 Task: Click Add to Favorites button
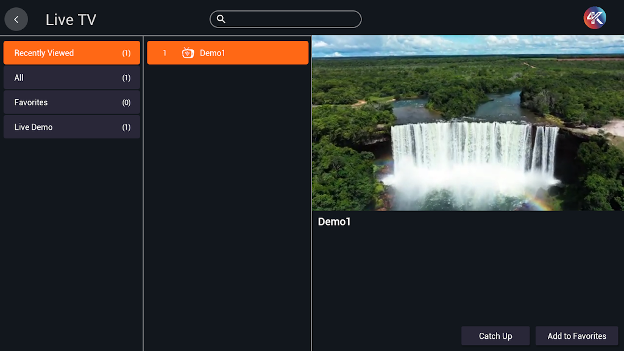point(576,336)
